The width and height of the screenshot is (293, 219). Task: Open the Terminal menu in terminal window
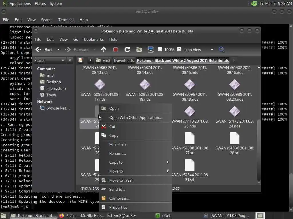tap(66, 20)
